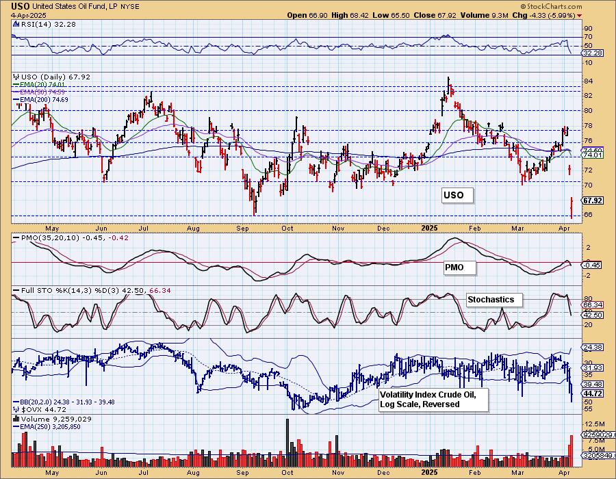Click the tallest volume bar in early October

coord(287,443)
